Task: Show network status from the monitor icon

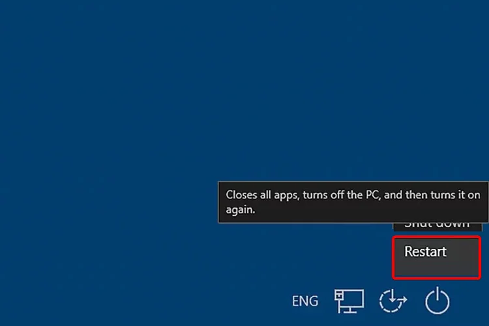Action: coord(349,301)
